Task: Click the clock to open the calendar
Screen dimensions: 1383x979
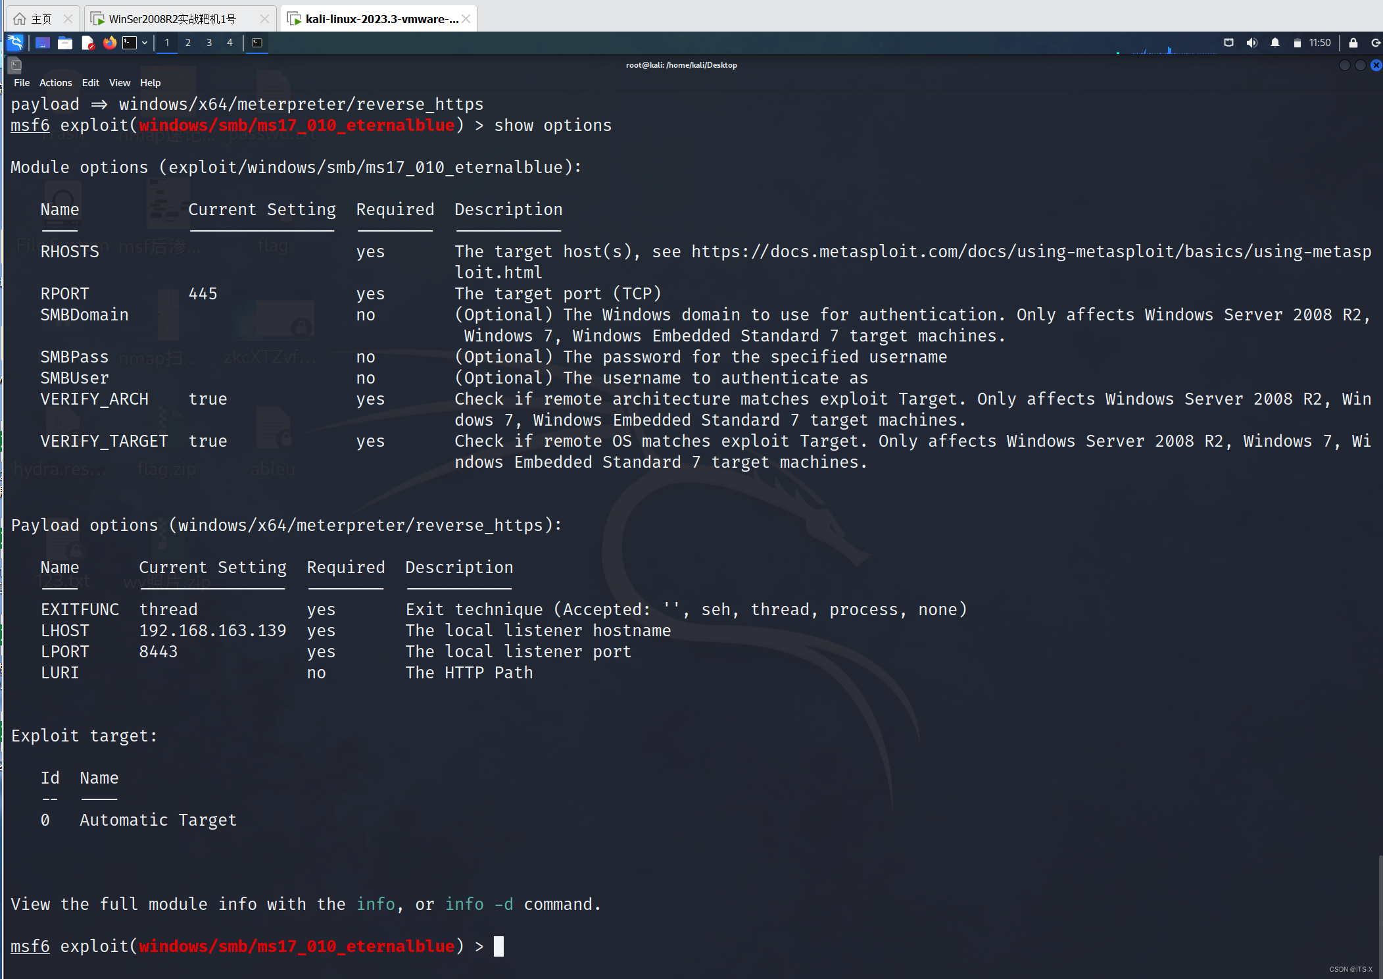Action: pyautogui.click(x=1319, y=42)
